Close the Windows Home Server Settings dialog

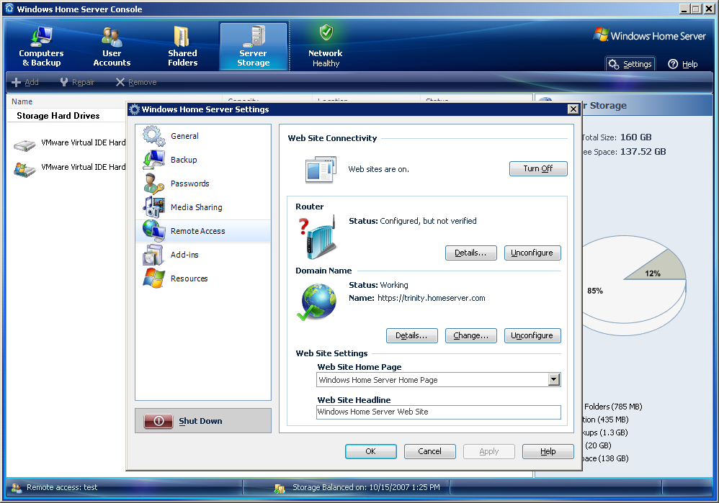click(573, 109)
